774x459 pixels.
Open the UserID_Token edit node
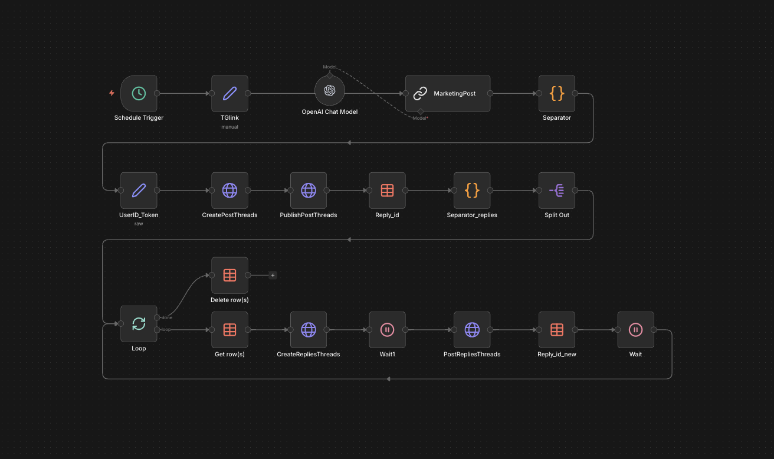click(x=139, y=191)
